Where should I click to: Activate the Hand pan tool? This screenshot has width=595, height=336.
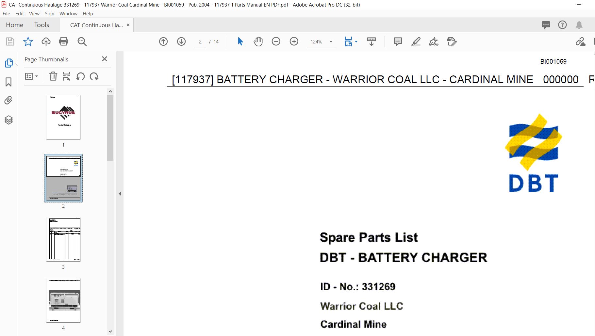(258, 41)
